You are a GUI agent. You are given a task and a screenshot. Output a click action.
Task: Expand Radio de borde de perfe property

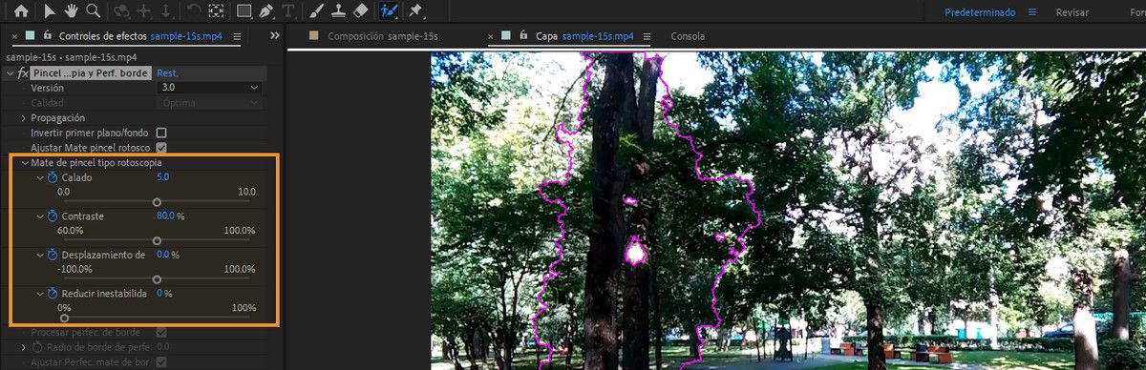(24, 347)
